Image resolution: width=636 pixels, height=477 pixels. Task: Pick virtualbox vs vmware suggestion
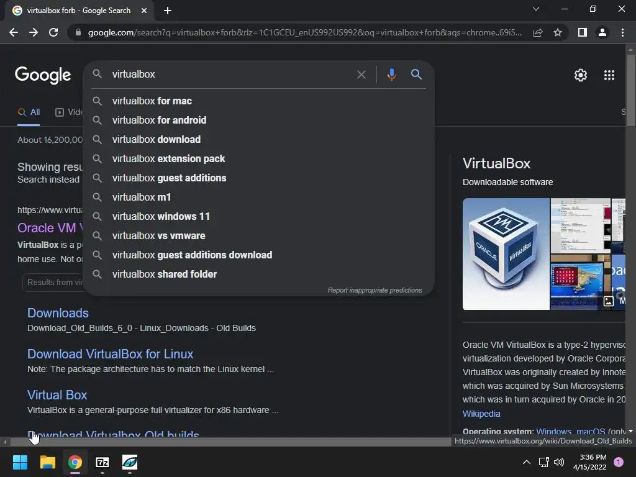tap(259, 235)
